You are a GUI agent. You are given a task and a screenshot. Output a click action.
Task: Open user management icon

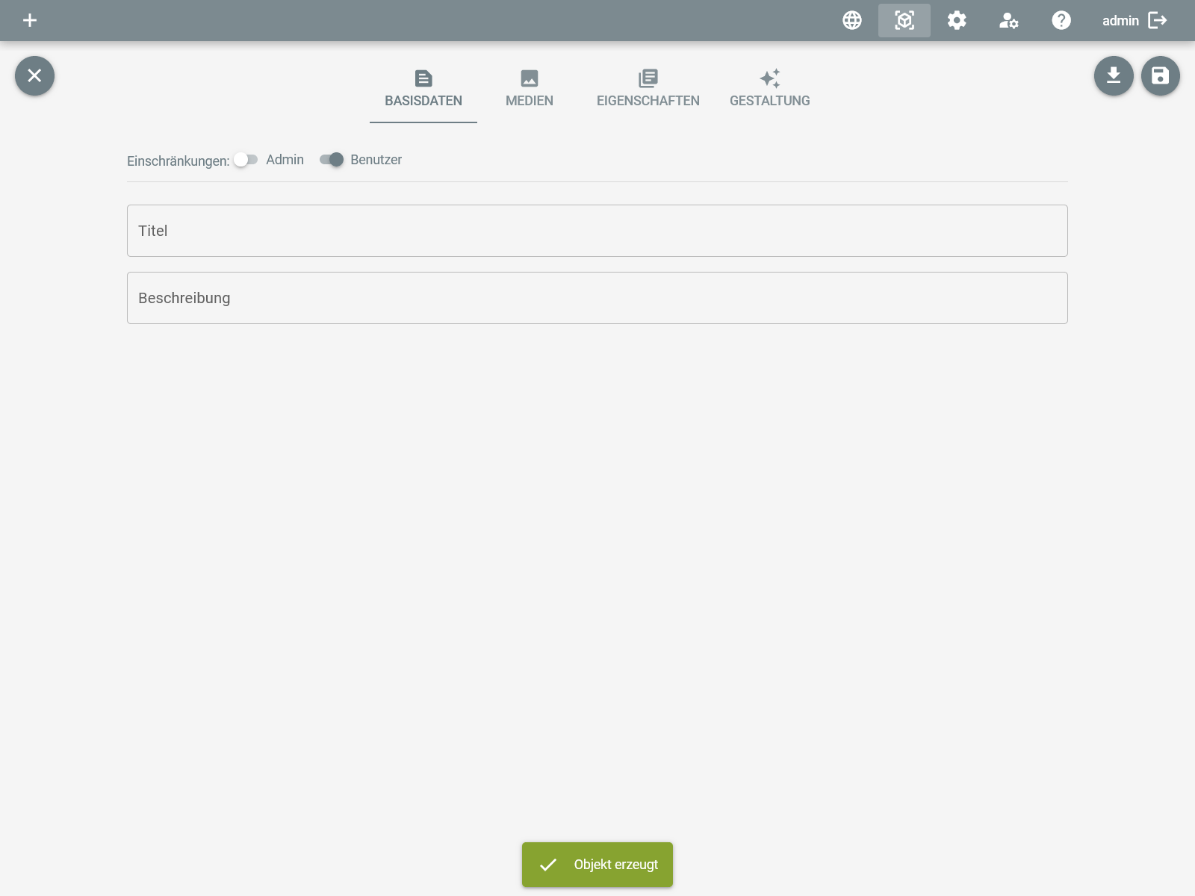[1009, 20]
